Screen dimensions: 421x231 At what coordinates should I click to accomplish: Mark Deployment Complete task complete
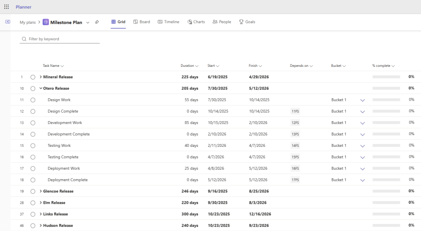coord(33,180)
